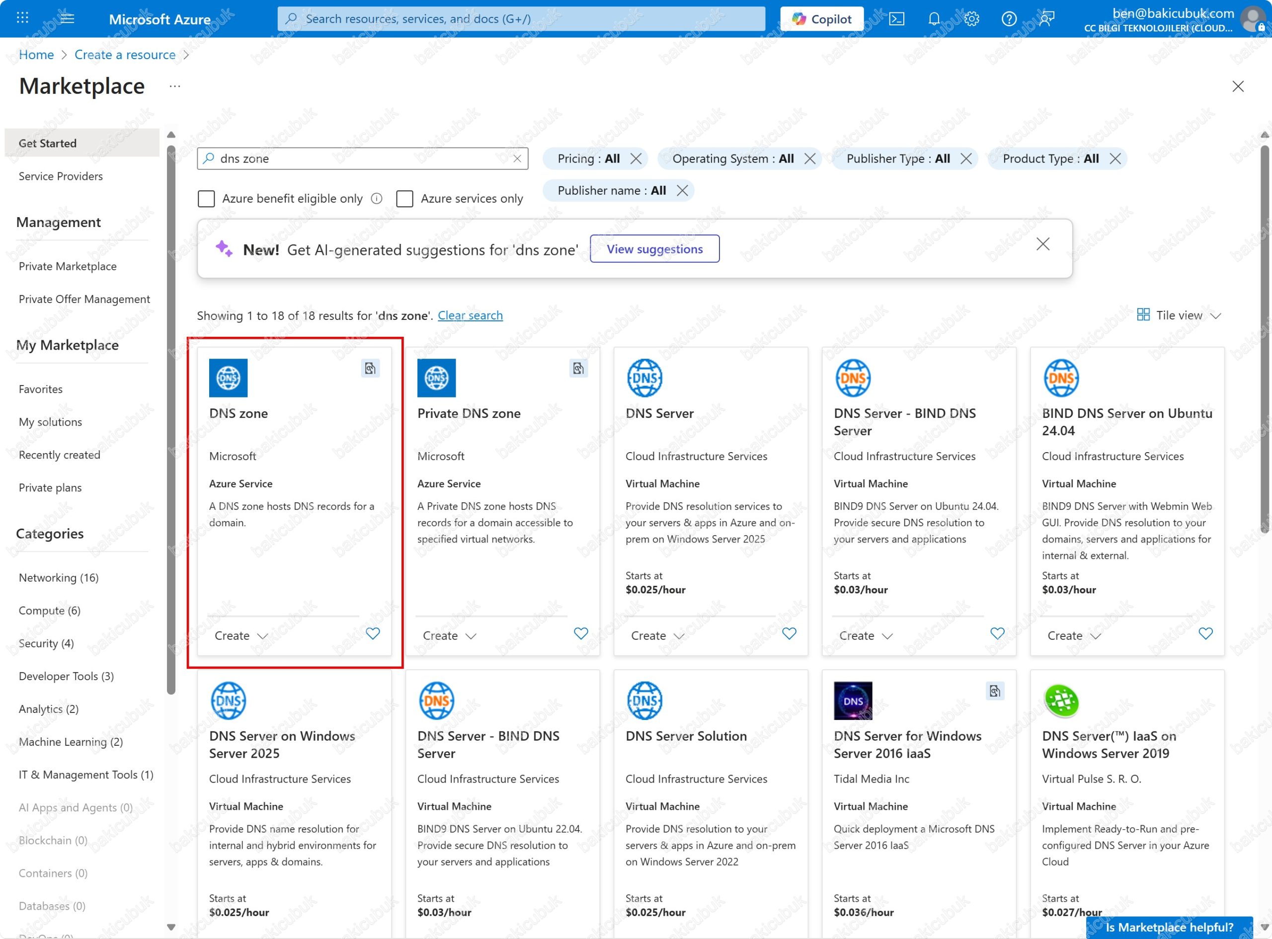Focus the global Search resources box

[521, 19]
